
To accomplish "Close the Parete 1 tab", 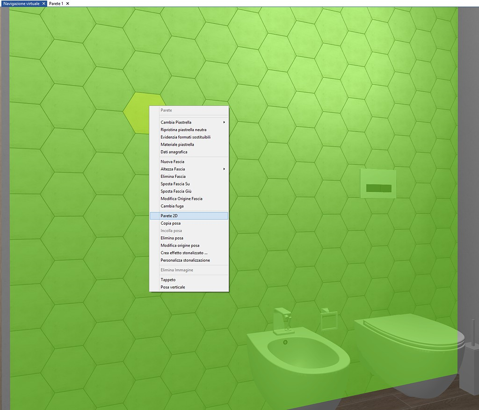I will [x=67, y=4].
